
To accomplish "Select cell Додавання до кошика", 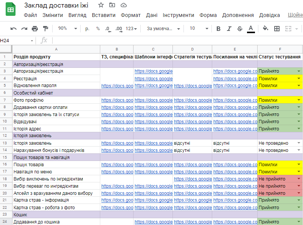I will click(x=56, y=222).
